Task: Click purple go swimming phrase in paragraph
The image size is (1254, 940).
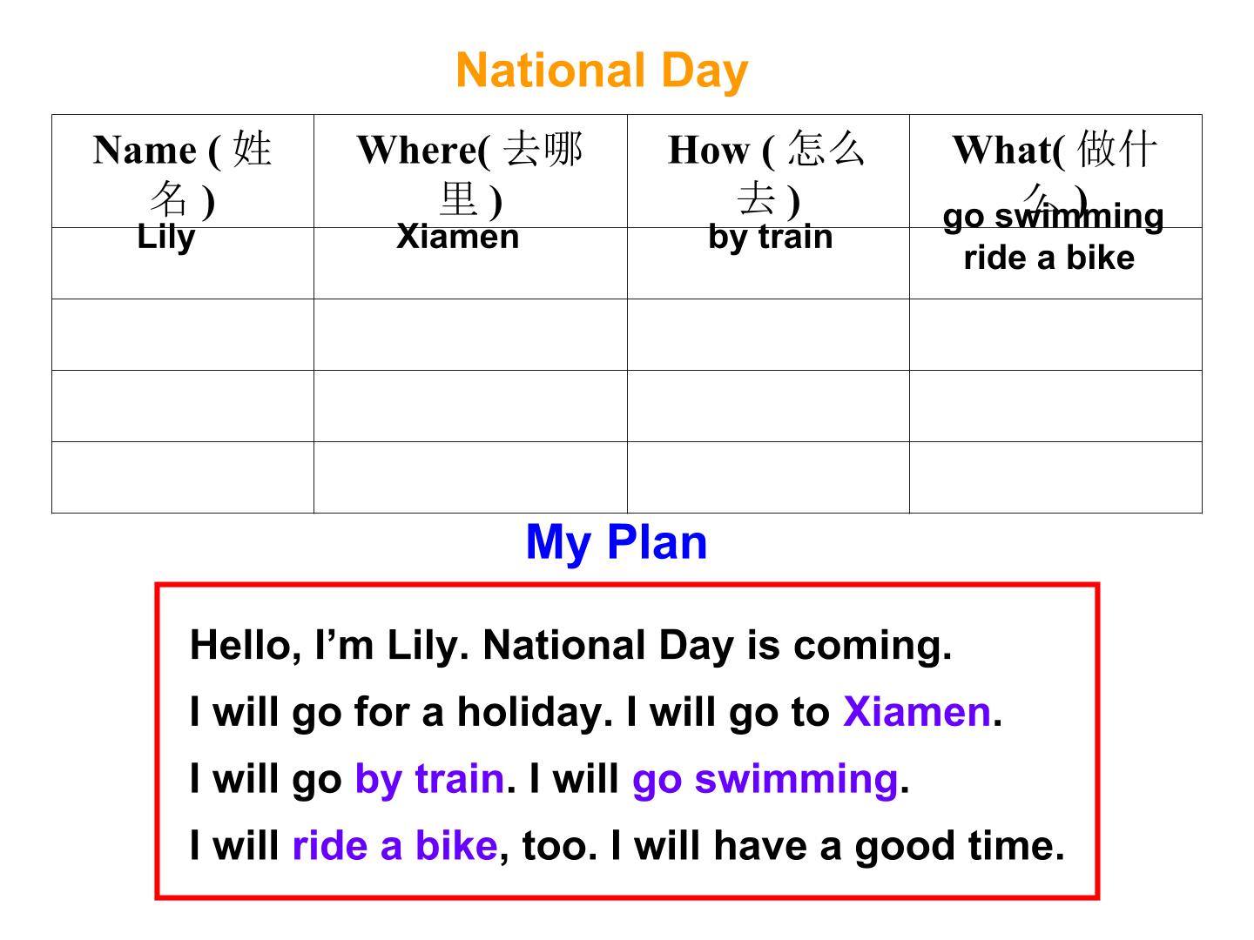Action: (765, 779)
